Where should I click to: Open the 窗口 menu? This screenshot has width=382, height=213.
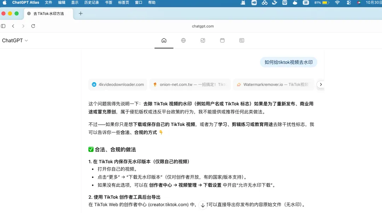(x=139, y=2)
